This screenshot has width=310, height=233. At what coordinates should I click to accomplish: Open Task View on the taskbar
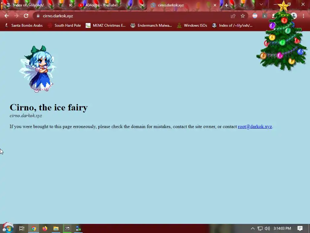[22, 228]
